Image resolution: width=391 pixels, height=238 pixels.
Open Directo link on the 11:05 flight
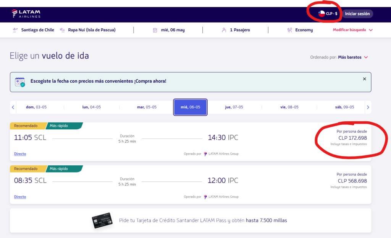[20, 154]
